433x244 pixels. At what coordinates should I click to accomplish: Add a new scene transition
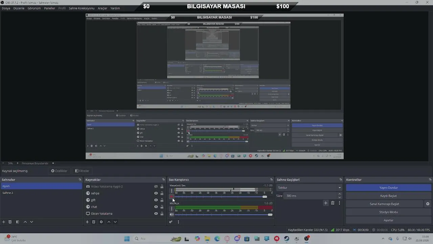coord(326,203)
